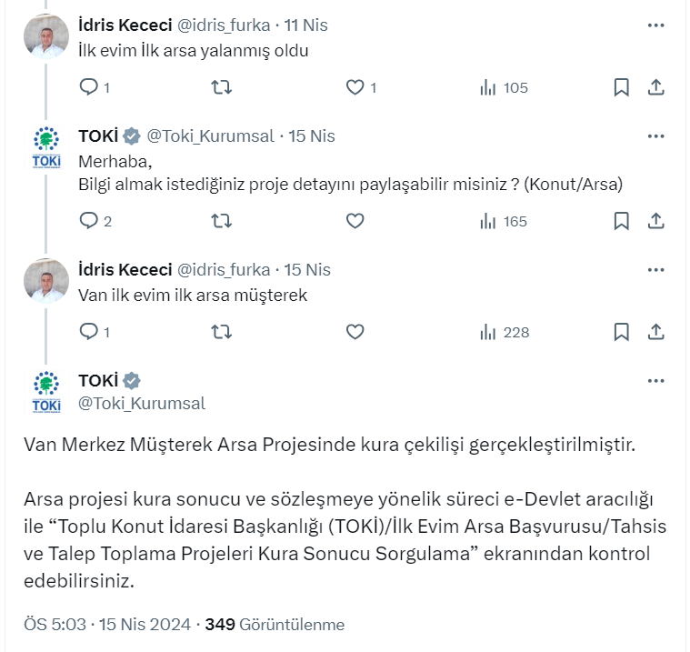Open more options on TOKİ's 15 Nis reply

[655, 136]
